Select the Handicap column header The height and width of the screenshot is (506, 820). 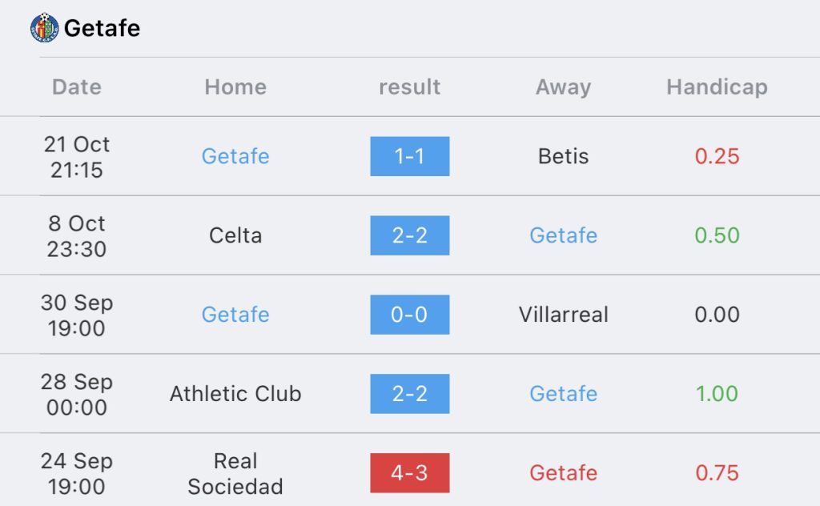pos(717,86)
